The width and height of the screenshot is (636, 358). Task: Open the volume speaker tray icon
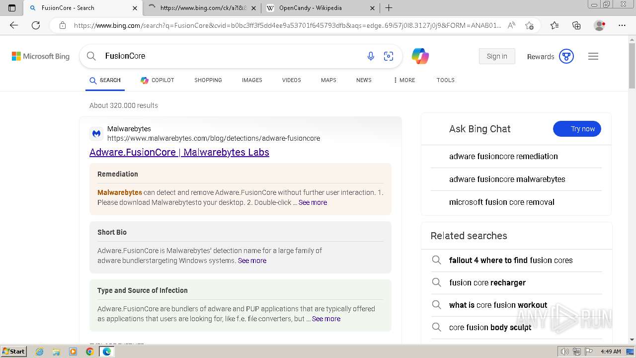[x=564, y=352]
